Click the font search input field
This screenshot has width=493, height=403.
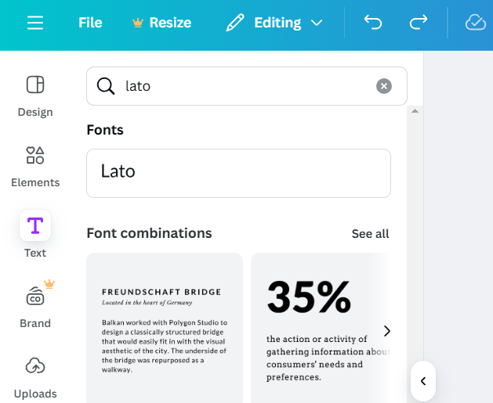[243, 86]
